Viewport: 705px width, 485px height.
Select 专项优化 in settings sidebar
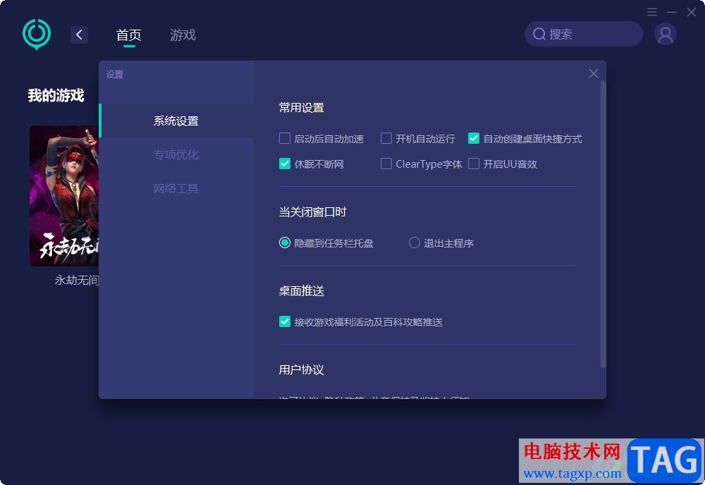[x=176, y=154]
